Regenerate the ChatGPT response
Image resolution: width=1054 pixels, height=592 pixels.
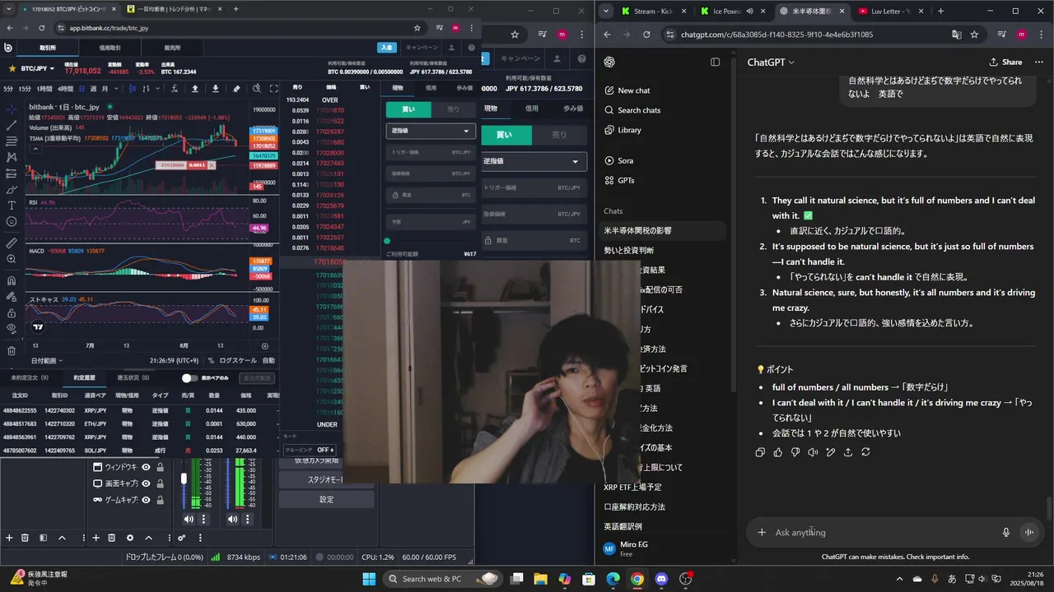(x=865, y=452)
